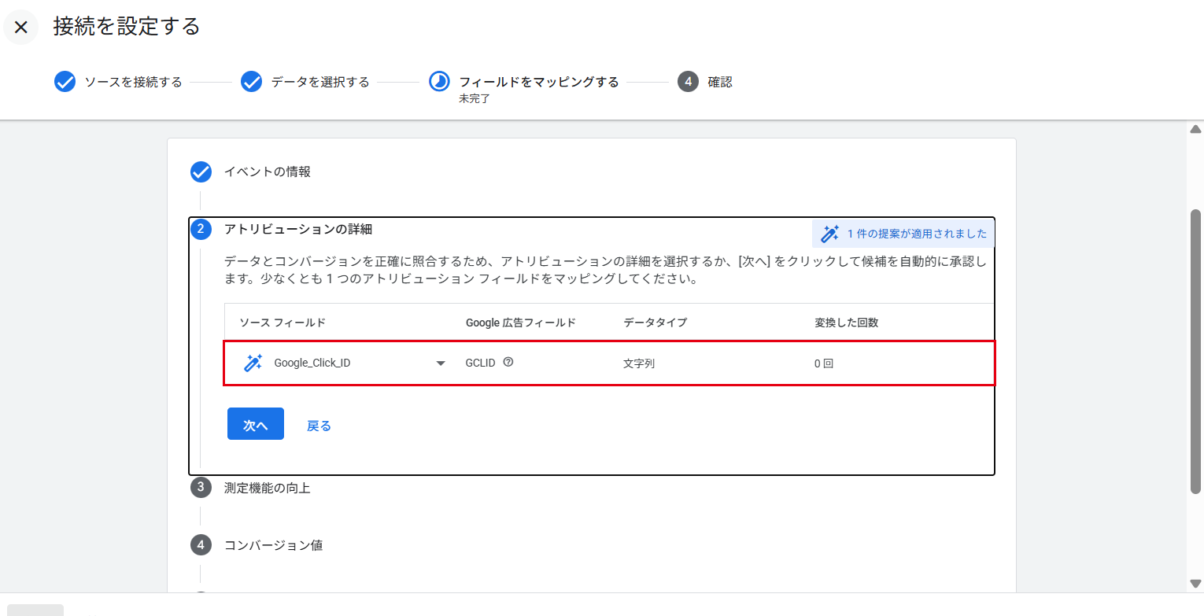Viewport: 1204px width, 616px height.
Task: Click the scrollbar down arrow
Action: pyautogui.click(x=1195, y=583)
